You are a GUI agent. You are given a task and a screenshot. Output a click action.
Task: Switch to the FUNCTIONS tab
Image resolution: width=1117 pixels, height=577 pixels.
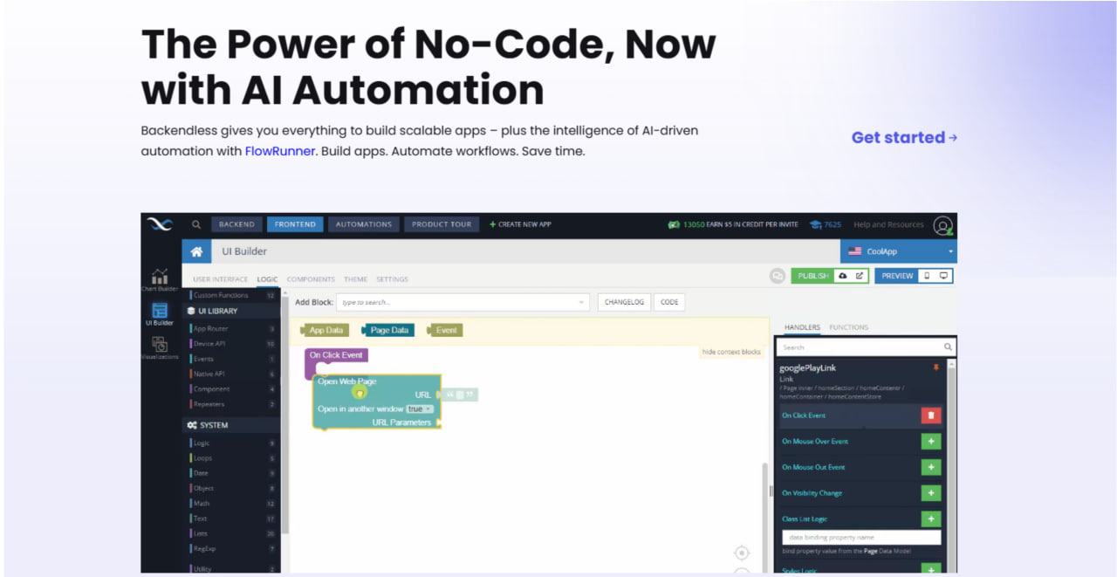[x=849, y=327]
